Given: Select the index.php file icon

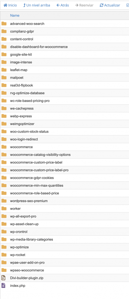Looking at the screenshot, I should 4,285.
